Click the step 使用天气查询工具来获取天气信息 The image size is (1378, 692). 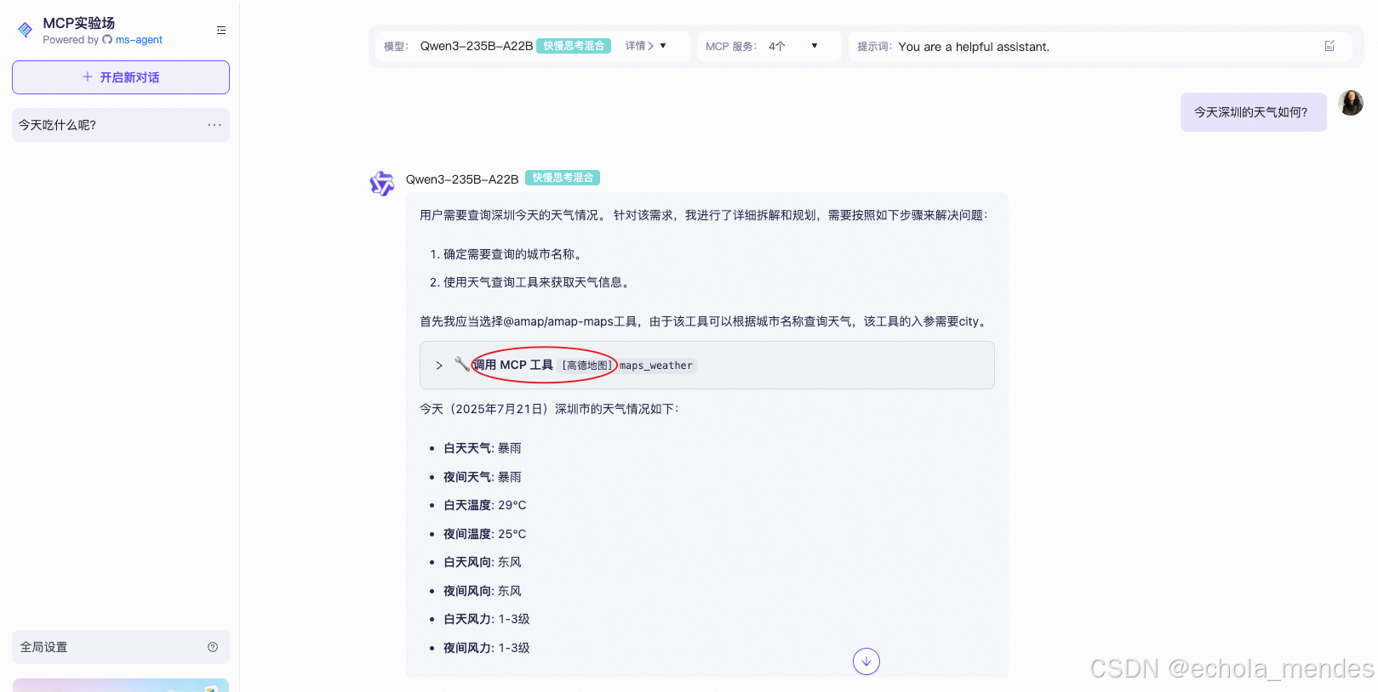pyautogui.click(x=536, y=282)
